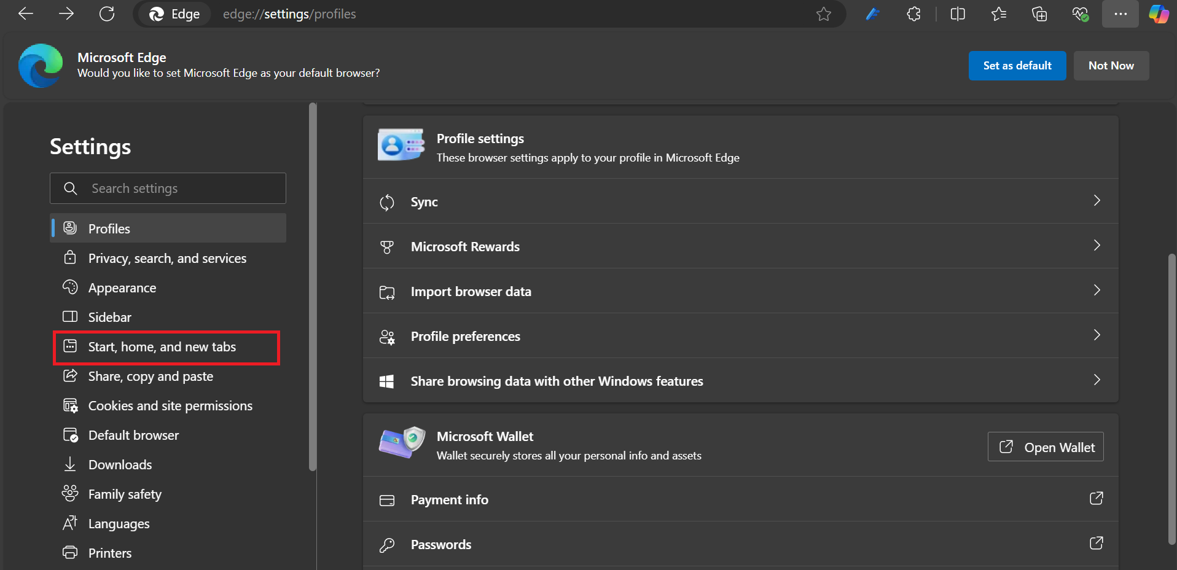
Task: Open Default browser settings
Action: 168,435
